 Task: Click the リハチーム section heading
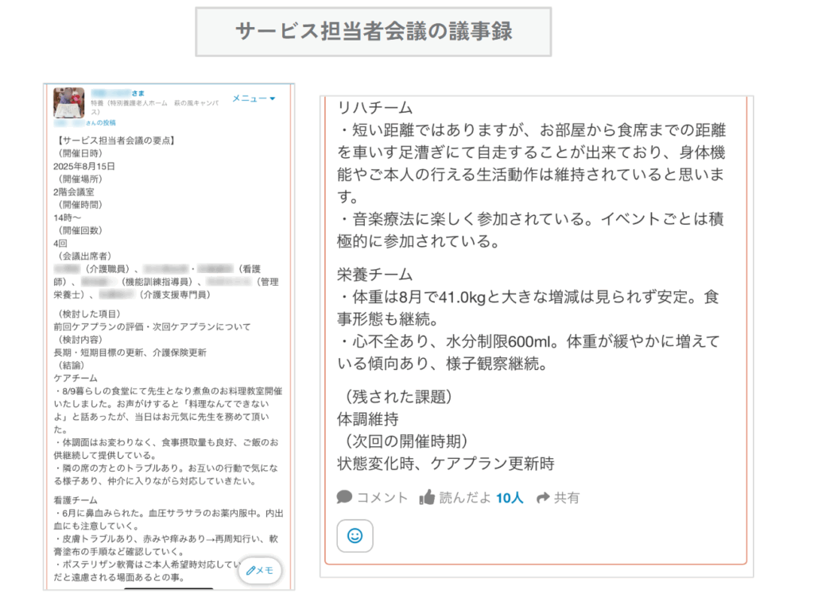coord(375,107)
